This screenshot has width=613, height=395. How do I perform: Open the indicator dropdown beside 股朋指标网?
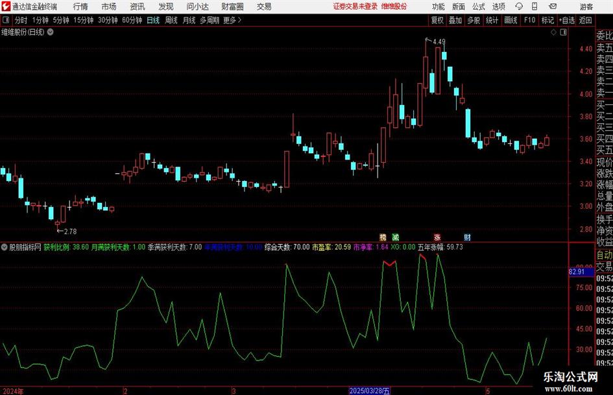point(5,247)
